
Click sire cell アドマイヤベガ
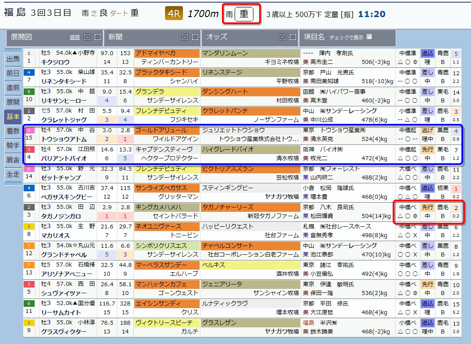167,53
